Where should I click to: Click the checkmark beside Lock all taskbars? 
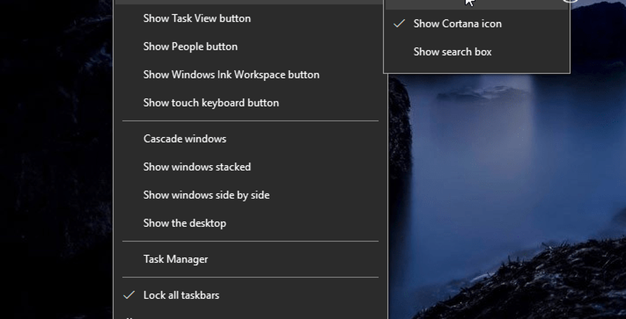(x=128, y=295)
